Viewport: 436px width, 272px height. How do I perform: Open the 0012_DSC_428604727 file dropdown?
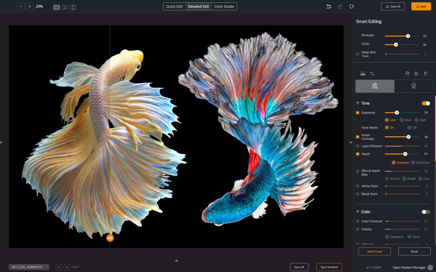click(x=29, y=267)
